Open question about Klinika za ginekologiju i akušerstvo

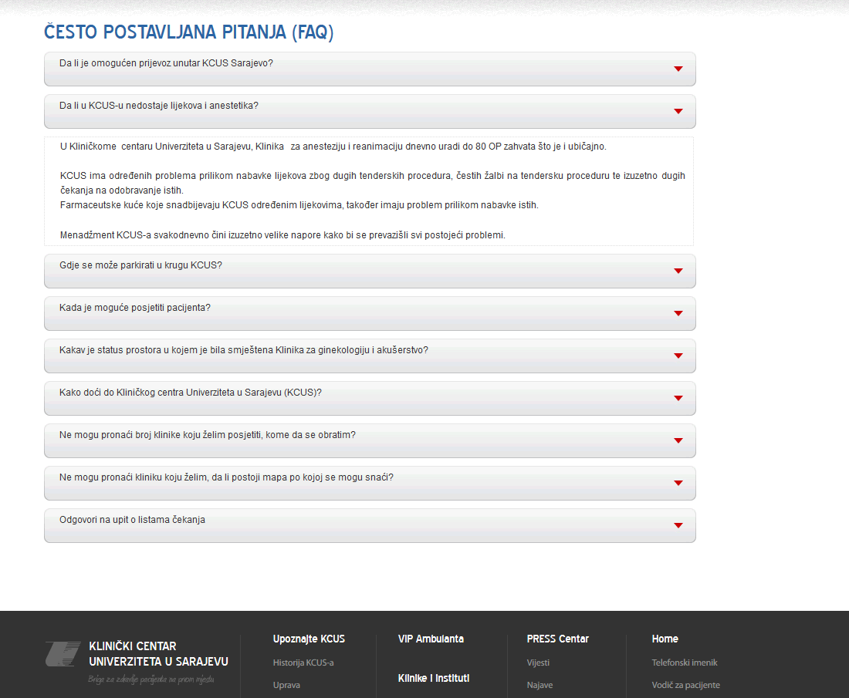coord(244,350)
